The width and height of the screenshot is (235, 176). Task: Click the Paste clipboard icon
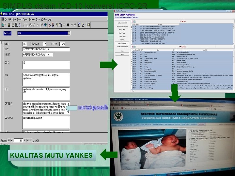coord(30,25)
